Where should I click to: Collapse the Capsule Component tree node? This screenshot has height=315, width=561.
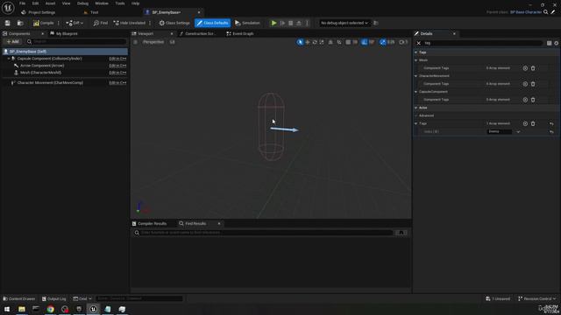tap(9, 59)
